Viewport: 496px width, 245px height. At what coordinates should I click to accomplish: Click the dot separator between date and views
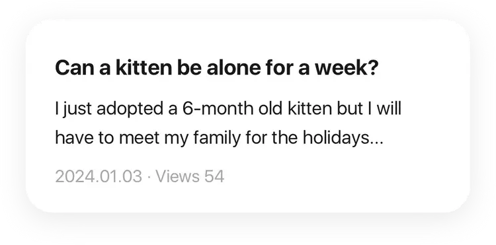tap(149, 177)
